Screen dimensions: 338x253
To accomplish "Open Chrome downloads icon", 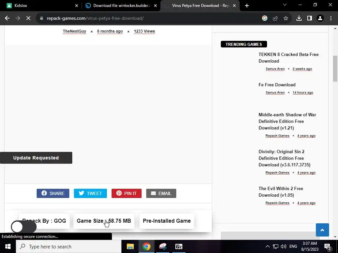I will coord(299,18).
